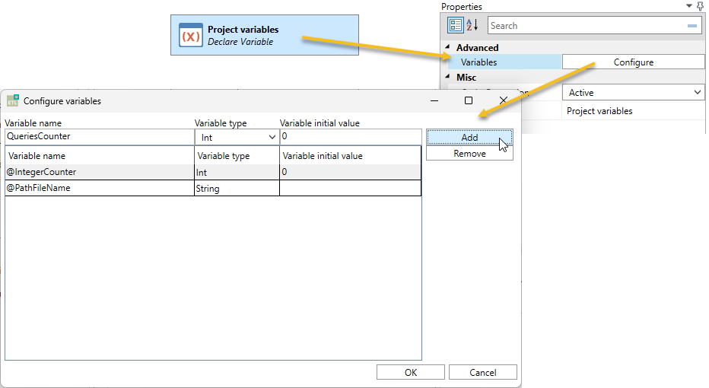This screenshot has width=709, height=388.
Task: Sort properties alphabetically with A-Z icon
Action: tap(472, 25)
